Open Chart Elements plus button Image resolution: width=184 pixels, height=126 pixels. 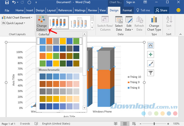click(151, 54)
